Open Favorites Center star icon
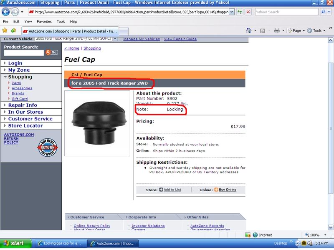 [5, 30]
